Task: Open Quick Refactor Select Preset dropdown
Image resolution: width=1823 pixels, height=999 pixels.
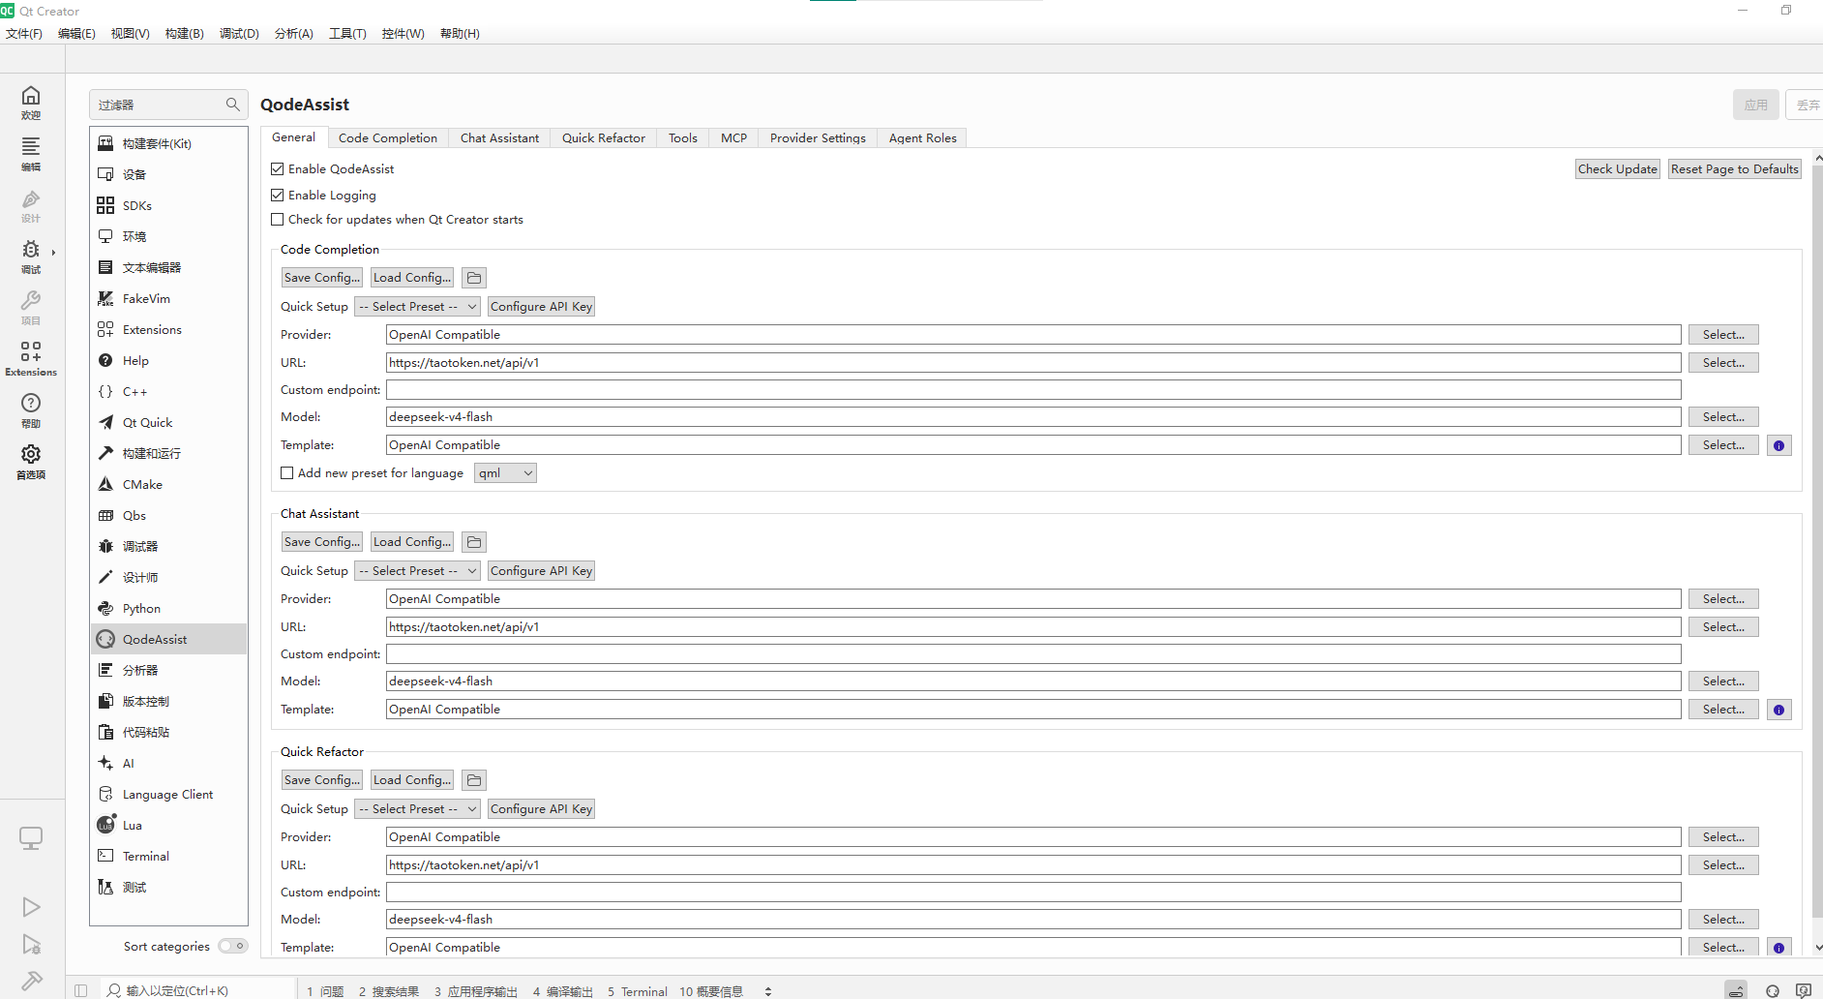Action: coord(417,809)
